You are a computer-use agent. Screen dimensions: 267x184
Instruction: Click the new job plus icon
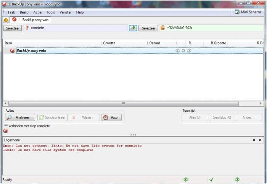click(6, 20)
